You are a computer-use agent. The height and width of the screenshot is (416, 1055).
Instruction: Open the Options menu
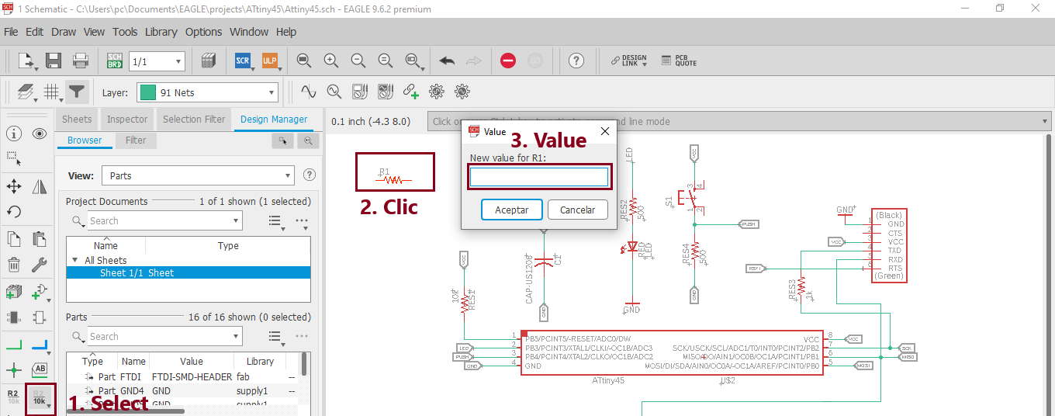(x=203, y=32)
